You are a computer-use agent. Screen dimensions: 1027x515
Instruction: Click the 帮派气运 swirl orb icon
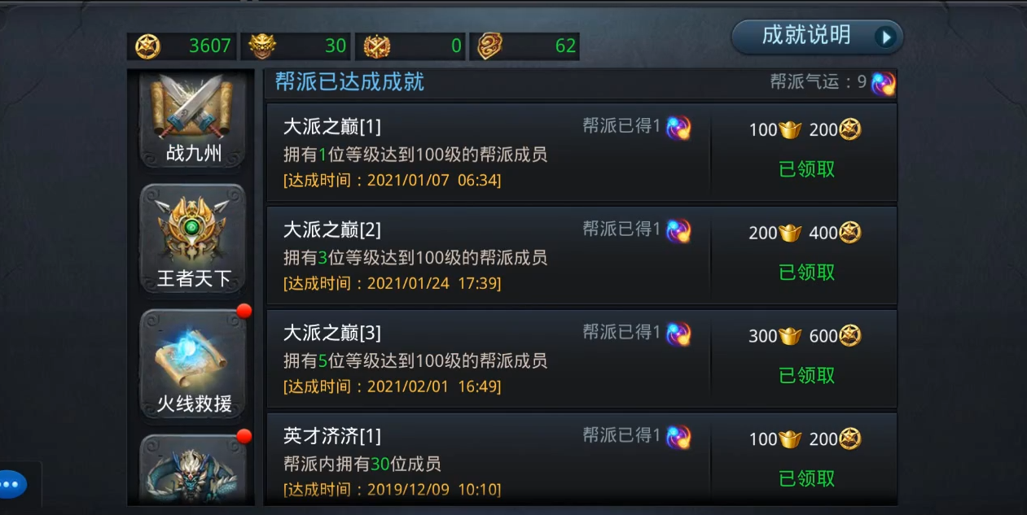[883, 83]
